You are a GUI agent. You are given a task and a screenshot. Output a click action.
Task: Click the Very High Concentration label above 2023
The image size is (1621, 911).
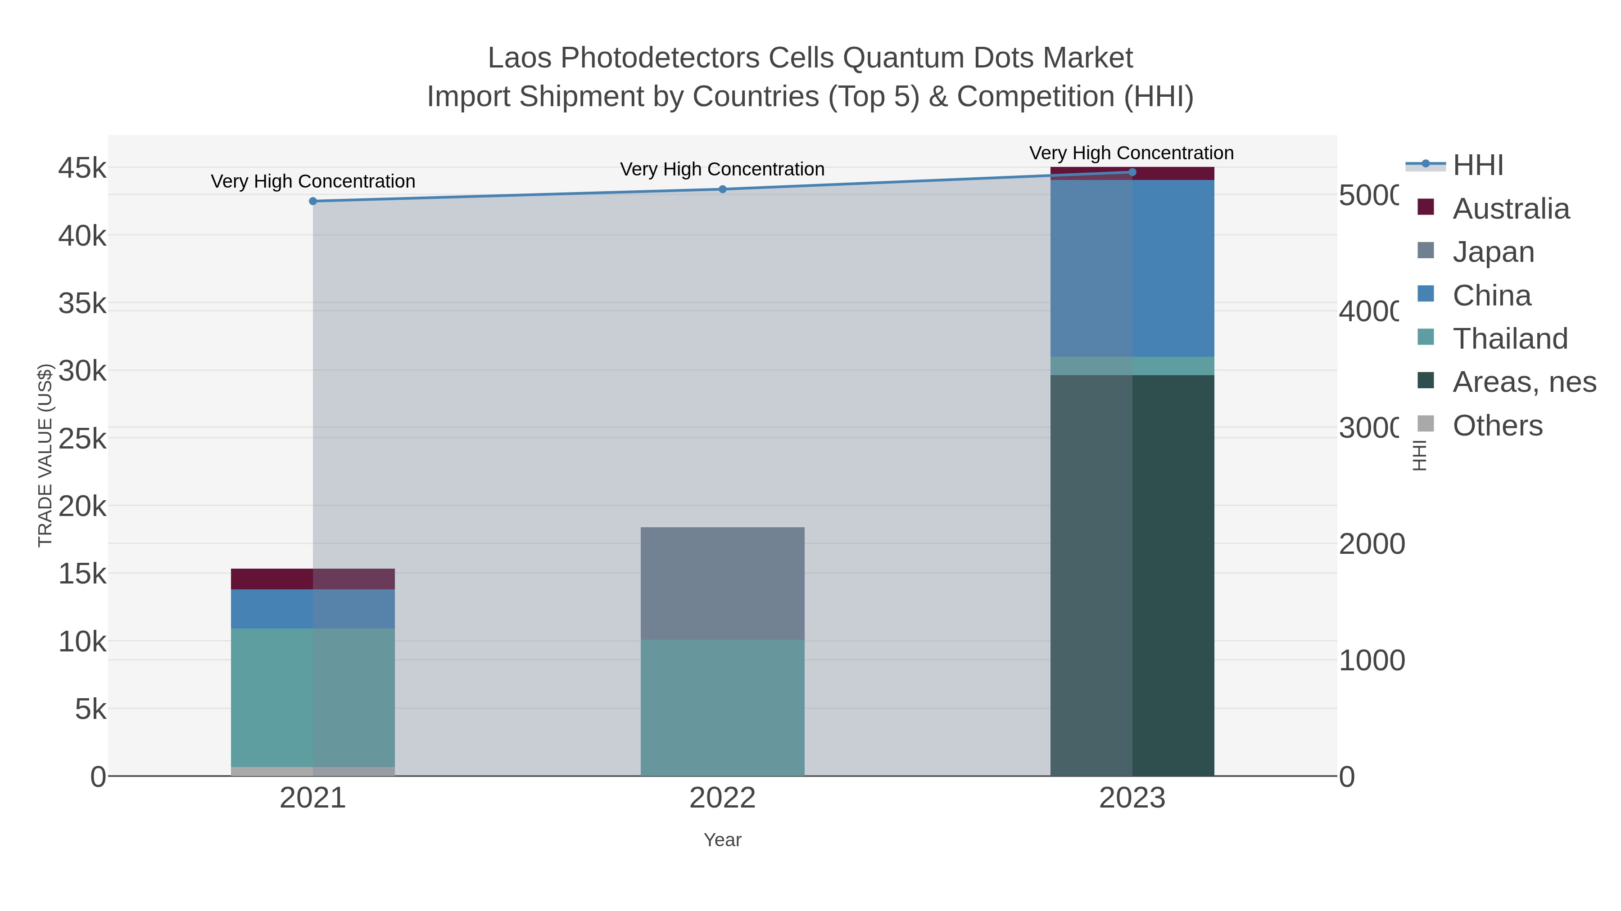coord(1132,153)
